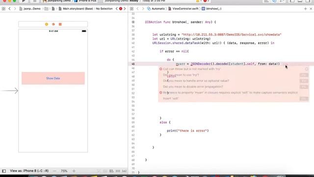Go forward in the storyboard editor history
The width and height of the screenshot is (314, 177).
[15, 9]
